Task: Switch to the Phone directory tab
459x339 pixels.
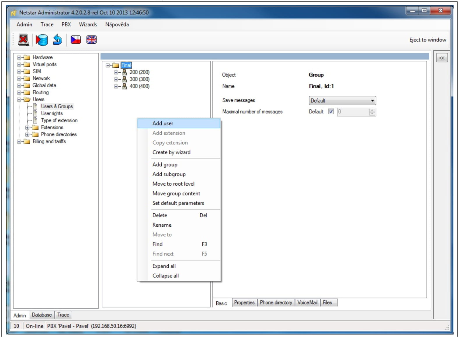Action: 276,303
